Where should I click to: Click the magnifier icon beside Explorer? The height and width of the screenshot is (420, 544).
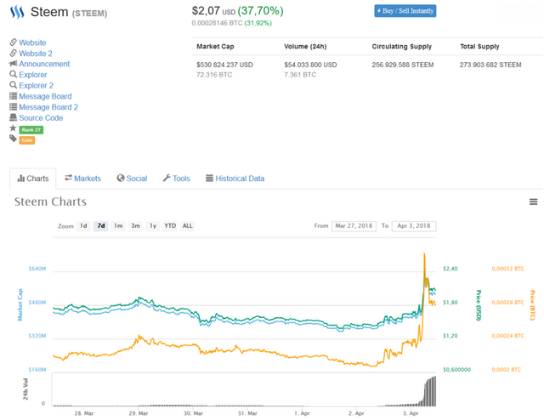[x=14, y=74]
